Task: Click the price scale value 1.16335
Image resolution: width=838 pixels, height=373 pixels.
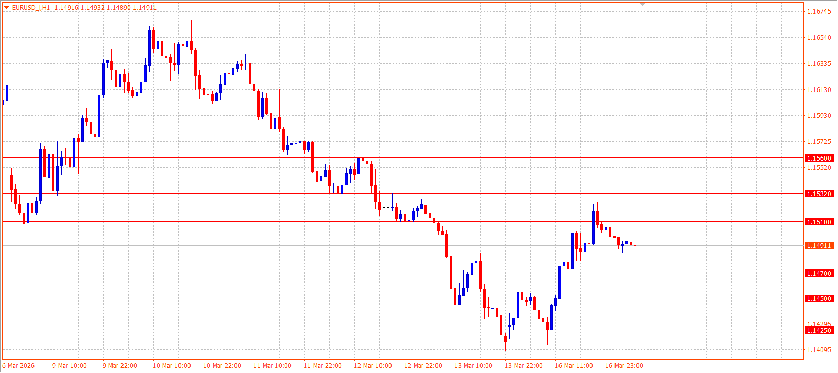Action: 819,64
